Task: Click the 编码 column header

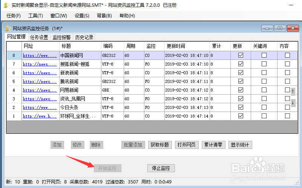Action: [x=112, y=46]
